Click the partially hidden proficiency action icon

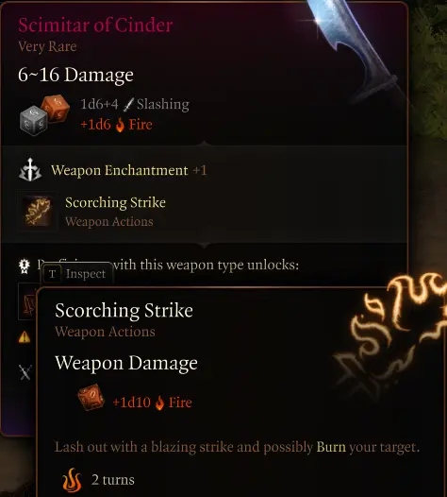coord(27,301)
